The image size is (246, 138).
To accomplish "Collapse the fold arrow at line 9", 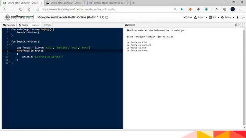I will (9, 54).
